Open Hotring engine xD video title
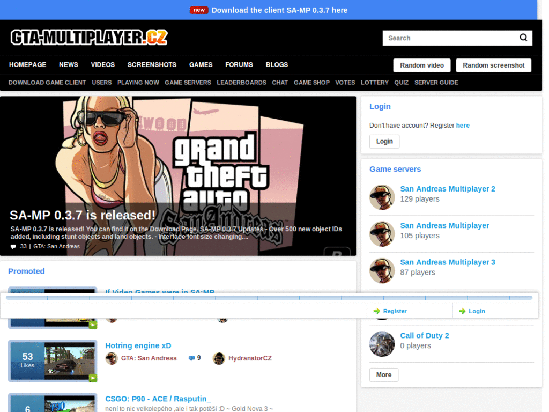Viewport: 549px width, 412px height. tap(138, 346)
